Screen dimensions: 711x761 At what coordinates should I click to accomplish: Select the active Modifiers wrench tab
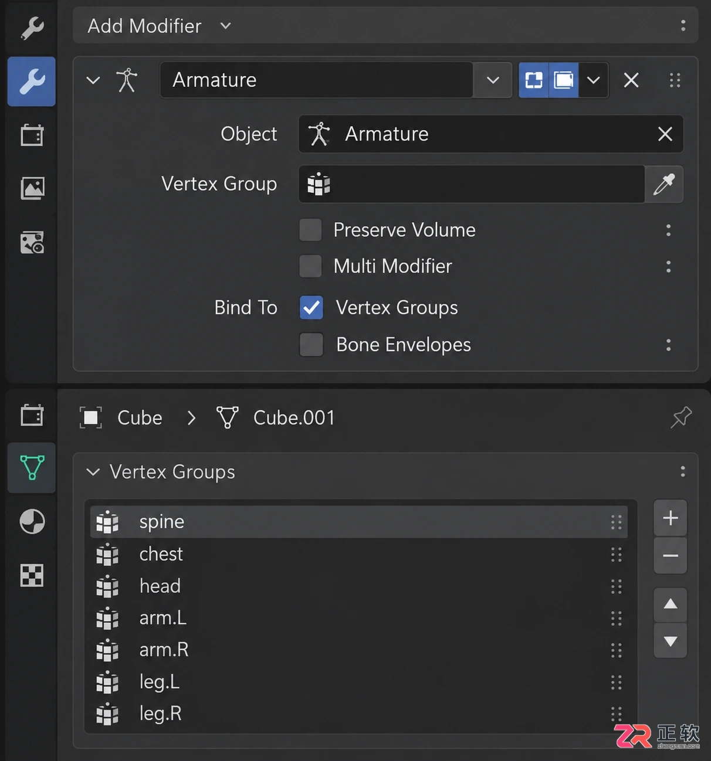point(32,81)
